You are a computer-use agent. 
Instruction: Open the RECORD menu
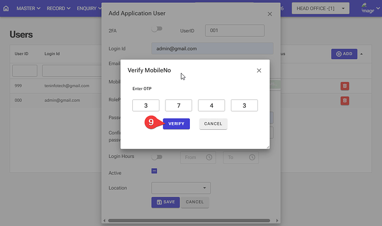click(59, 9)
